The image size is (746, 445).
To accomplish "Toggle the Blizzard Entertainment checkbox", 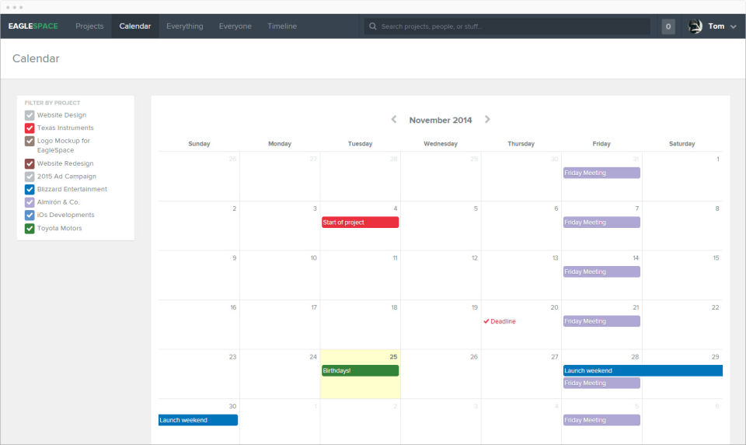I will (x=30, y=190).
